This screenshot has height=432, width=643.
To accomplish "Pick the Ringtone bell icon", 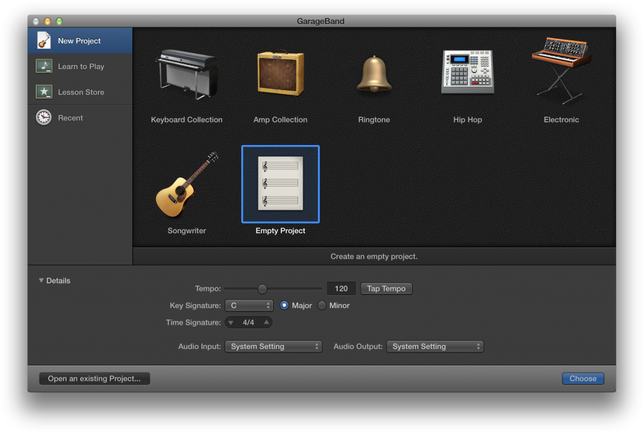I will pos(374,74).
